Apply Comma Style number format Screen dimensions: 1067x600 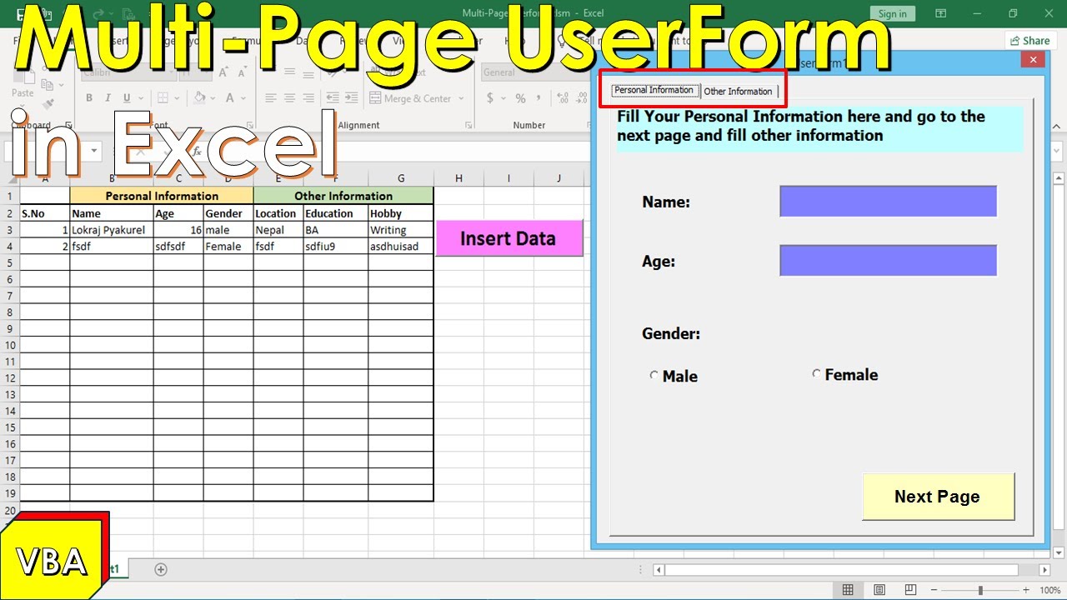pyautogui.click(x=539, y=98)
